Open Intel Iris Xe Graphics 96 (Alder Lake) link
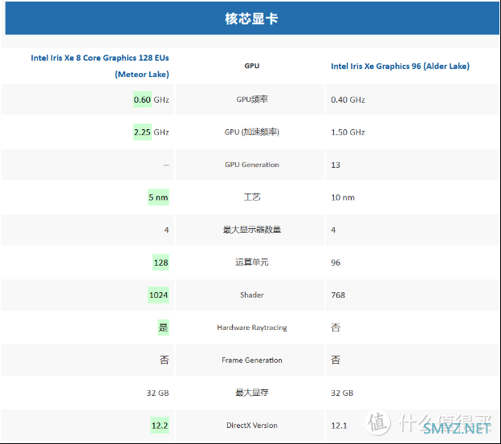The width and height of the screenshot is (501, 444). 400,66
